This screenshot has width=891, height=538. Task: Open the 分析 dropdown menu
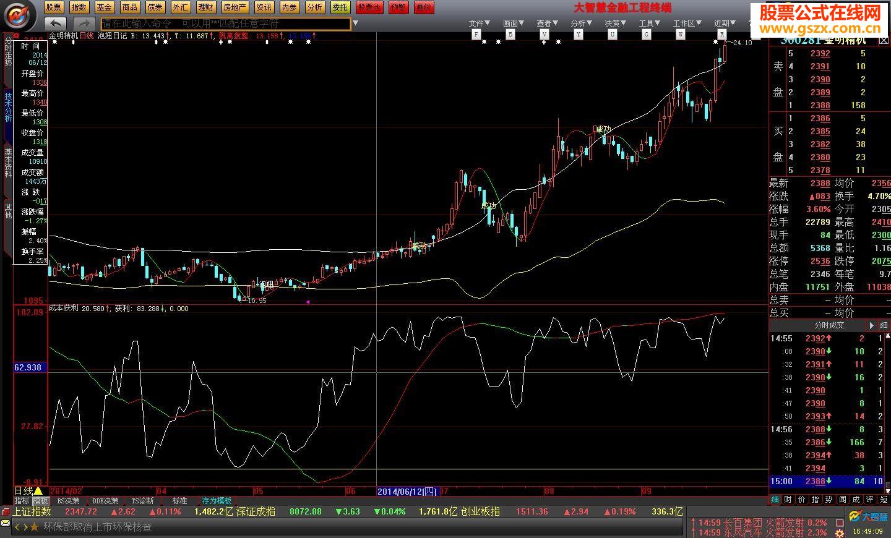tap(581, 23)
